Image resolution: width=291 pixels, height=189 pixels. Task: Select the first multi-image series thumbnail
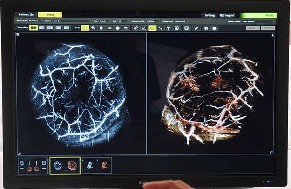point(33,165)
